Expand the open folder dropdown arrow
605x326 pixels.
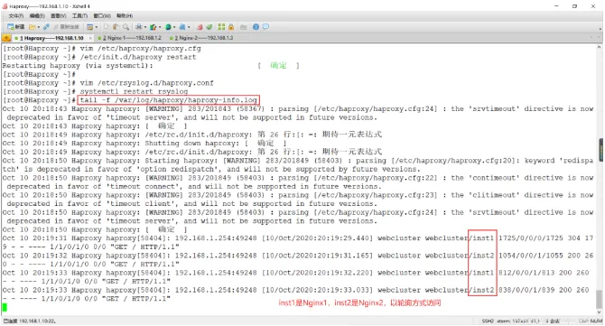[x=39, y=27]
